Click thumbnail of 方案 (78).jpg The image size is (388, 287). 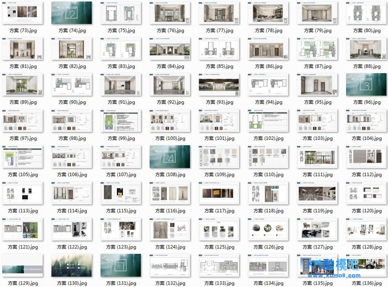click(x=268, y=13)
